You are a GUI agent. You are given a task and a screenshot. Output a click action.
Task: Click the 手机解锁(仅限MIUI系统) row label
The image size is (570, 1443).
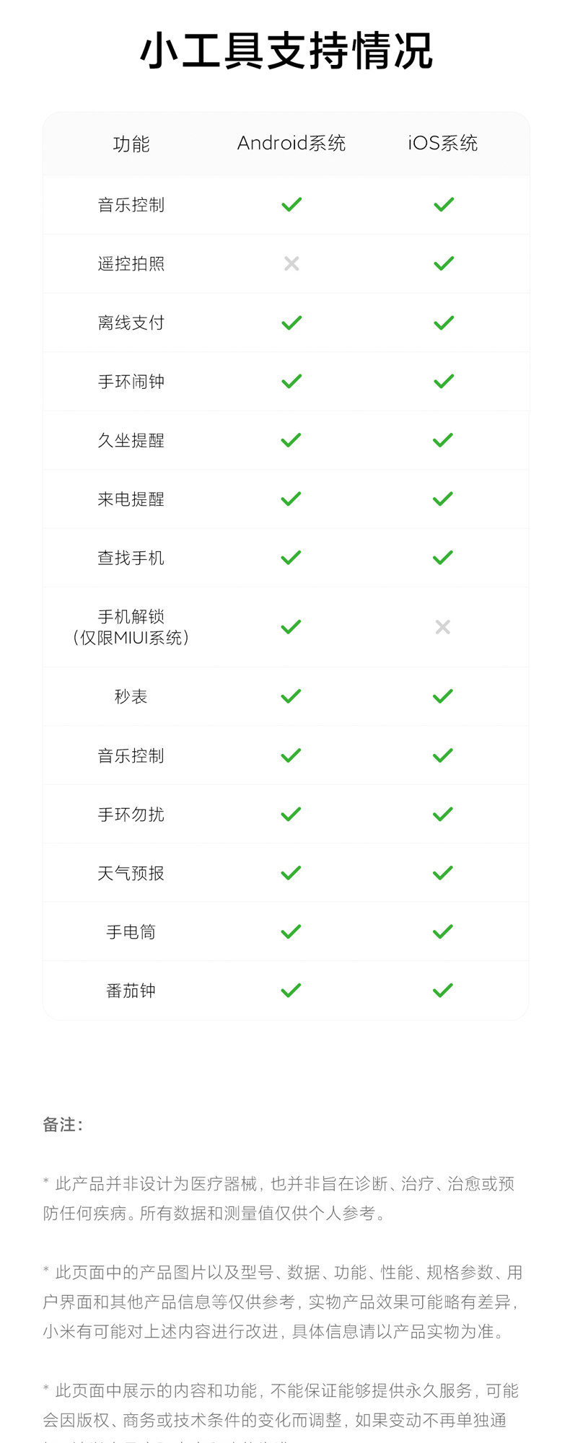131,627
